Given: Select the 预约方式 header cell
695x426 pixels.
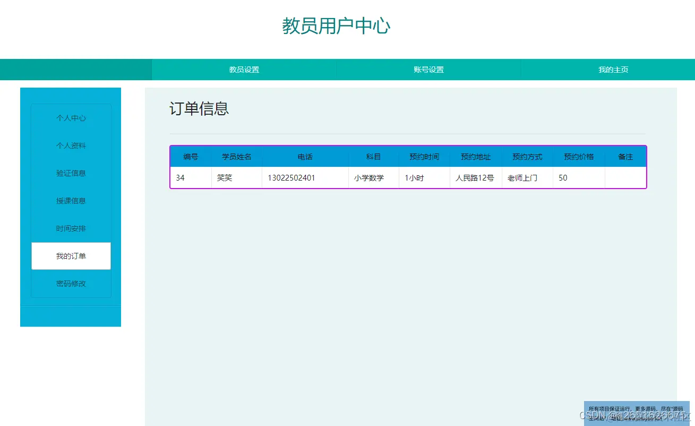Looking at the screenshot, I should pyautogui.click(x=527, y=157).
